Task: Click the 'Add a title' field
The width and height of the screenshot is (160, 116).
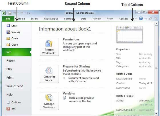Action: coord(145,58)
